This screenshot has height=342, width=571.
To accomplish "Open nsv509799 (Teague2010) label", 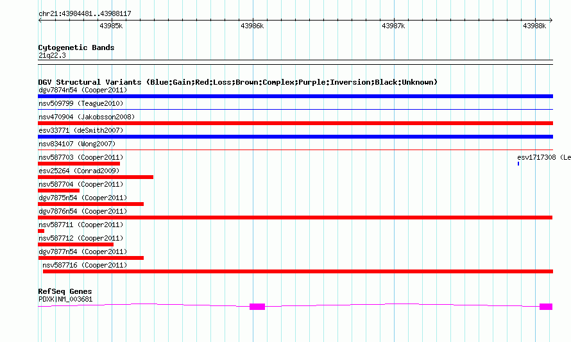I will (81, 103).
